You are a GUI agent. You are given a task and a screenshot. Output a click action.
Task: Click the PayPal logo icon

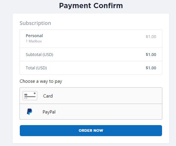coord(30,112)
